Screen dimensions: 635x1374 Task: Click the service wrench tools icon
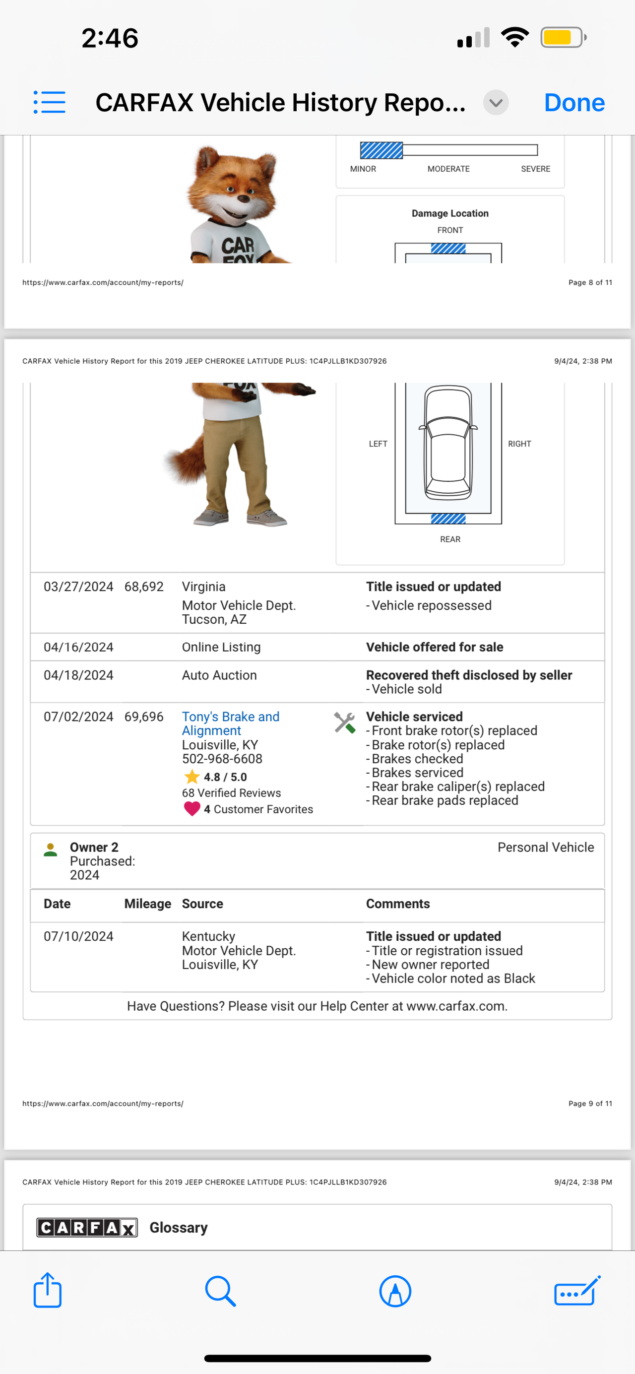click(x=344, y=723)
